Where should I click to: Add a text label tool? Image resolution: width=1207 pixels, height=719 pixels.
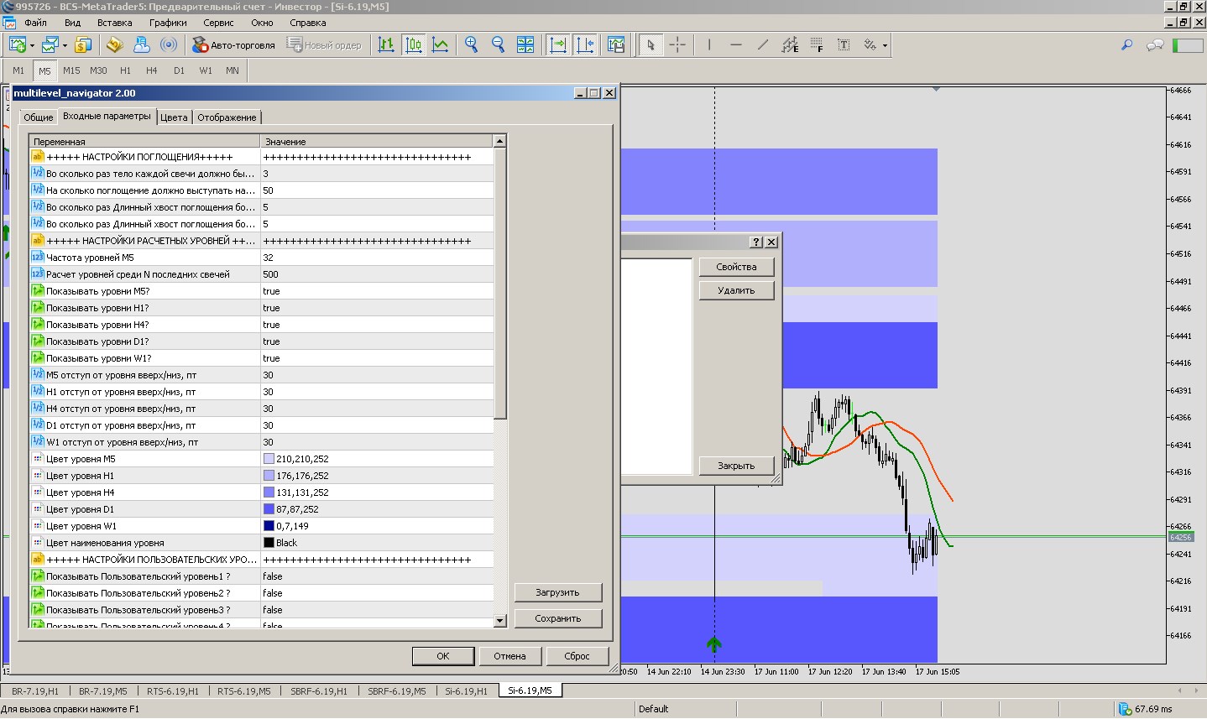tap(844, 45)
